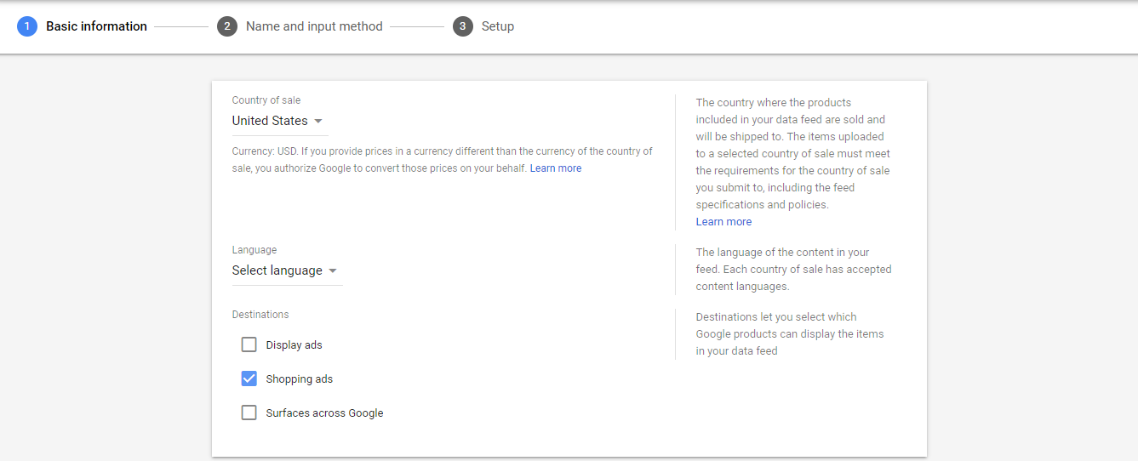This screenshot has width=1138, height=461.
Task: Open Learn more link about currency conversion
Action: [556, 168]
